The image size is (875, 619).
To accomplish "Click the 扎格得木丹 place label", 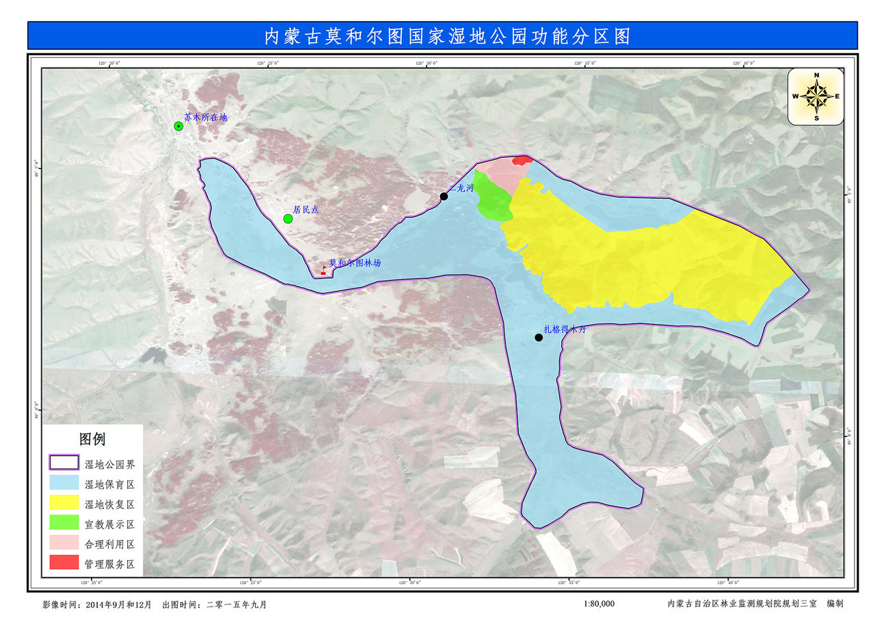I will 565,329.
